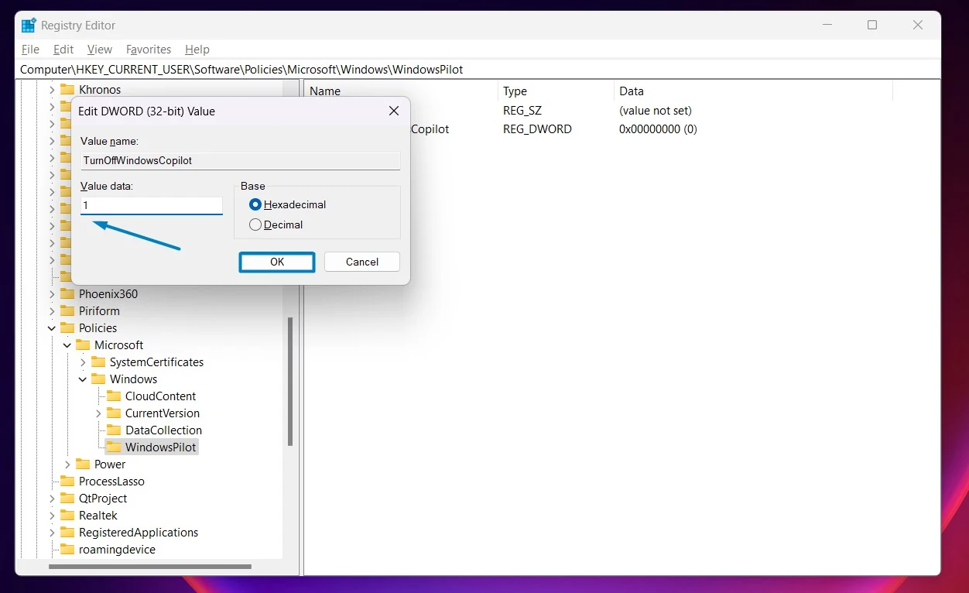Collapse the Policies tree node
This screenshot has width=969, height=593.
pos(52,328)
